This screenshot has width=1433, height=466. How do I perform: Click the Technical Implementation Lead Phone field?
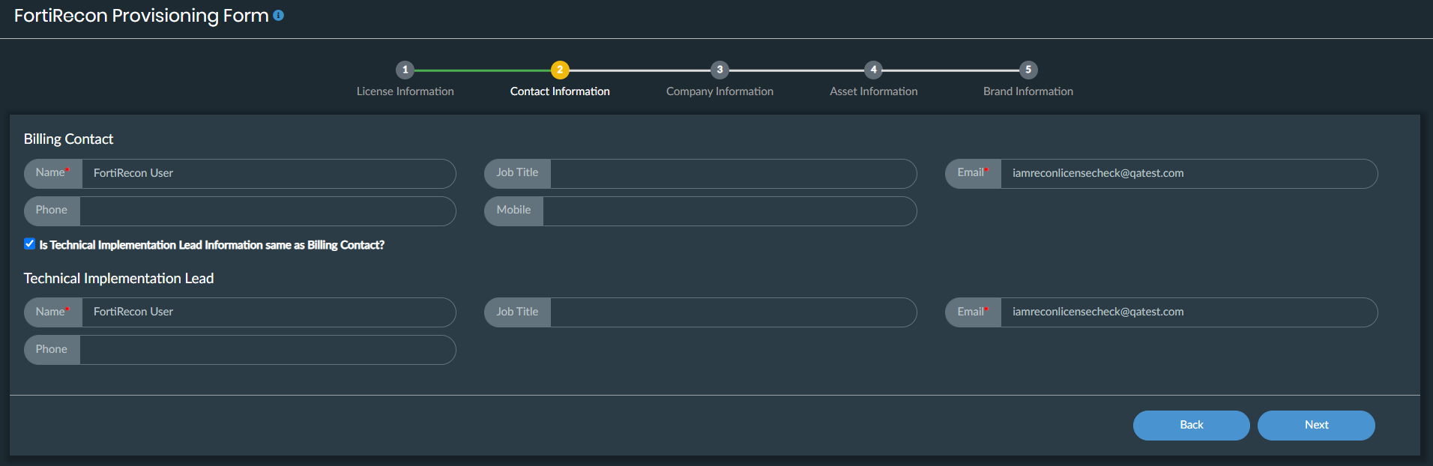(x=267, y=349)
